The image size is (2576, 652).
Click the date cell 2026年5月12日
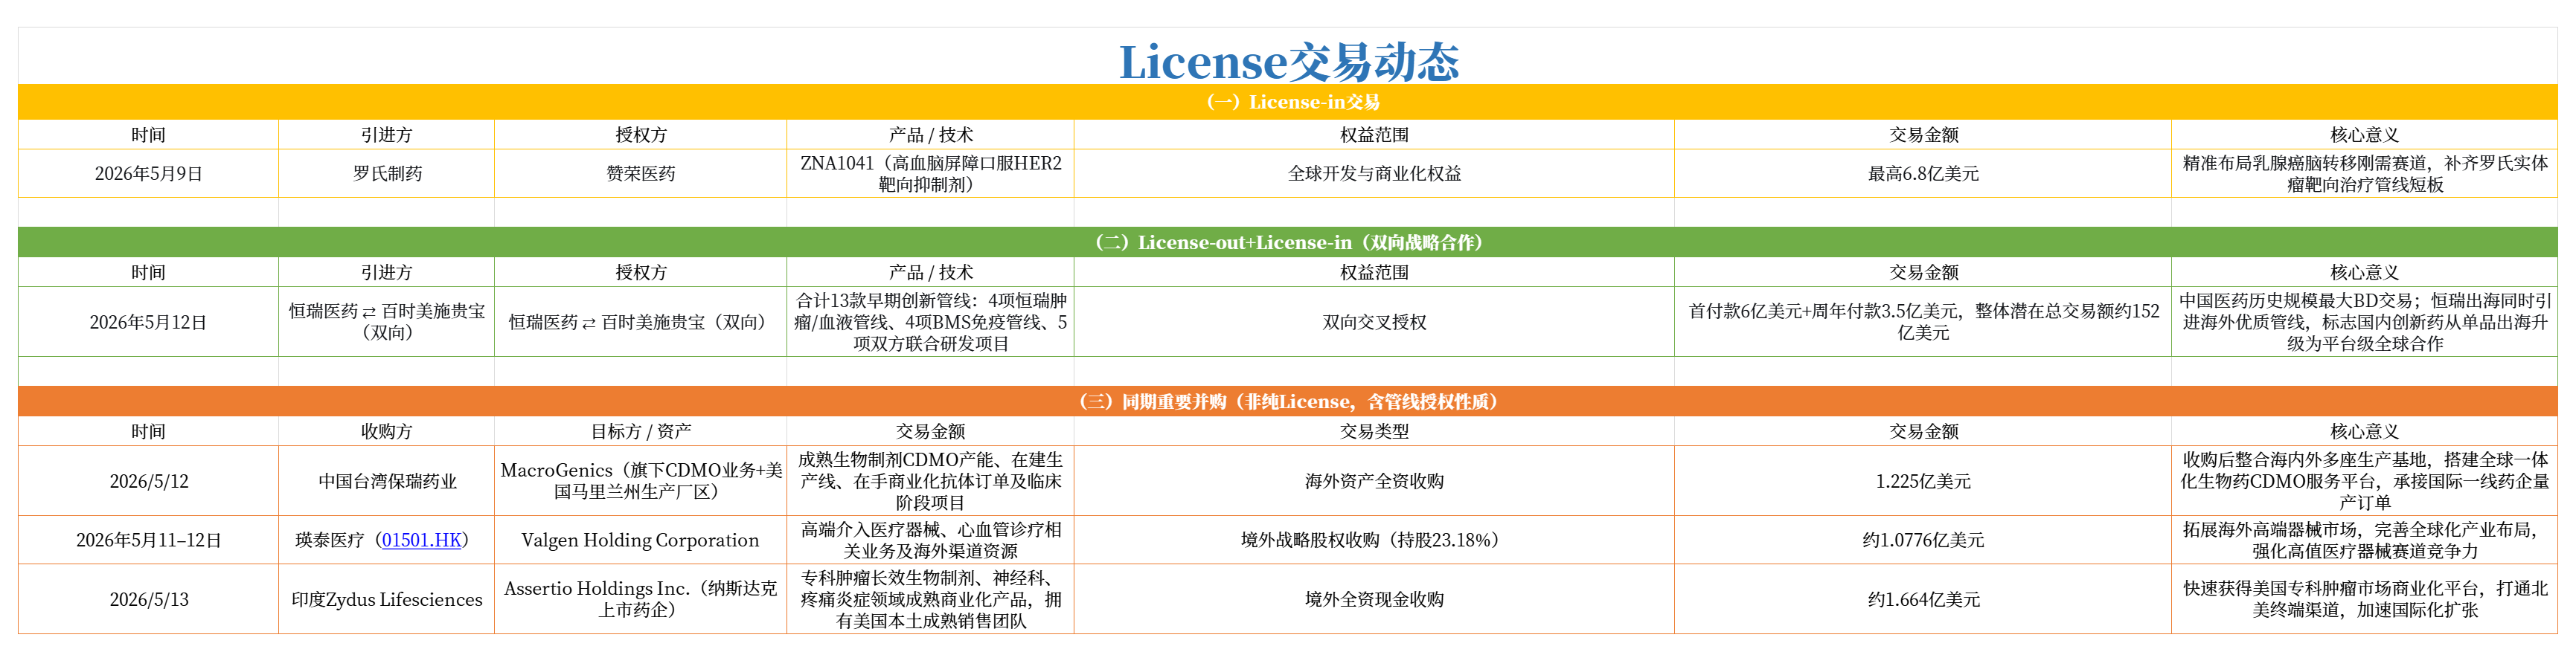pyautogui.click(x=148, y=323)
